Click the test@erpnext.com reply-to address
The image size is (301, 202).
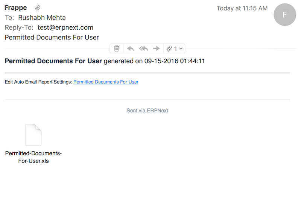65,27
